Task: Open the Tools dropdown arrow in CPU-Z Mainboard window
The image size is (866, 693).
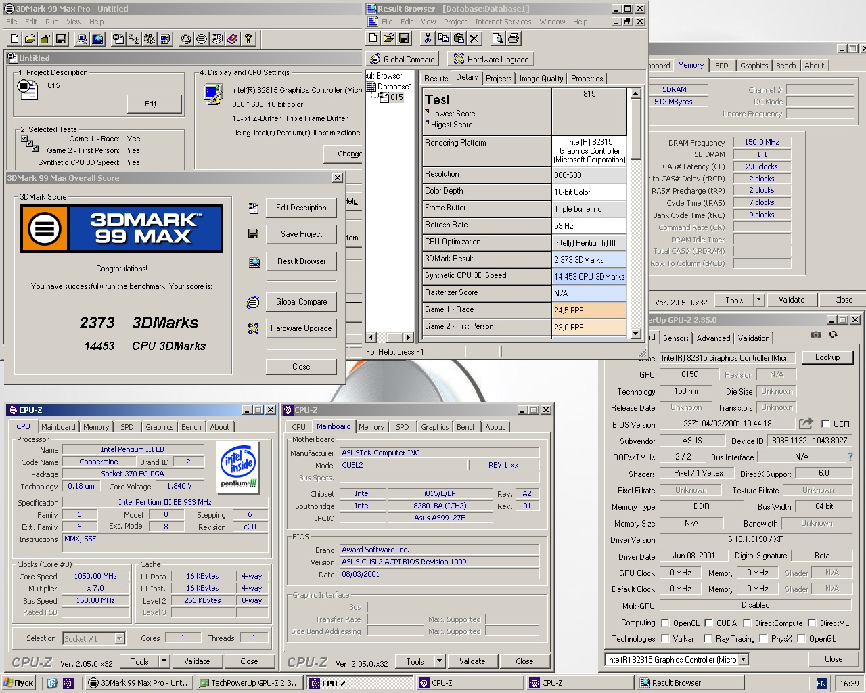Action: pyautogui.click(x=439, y=661)
